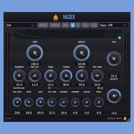
Task: Click the SAT-LINK knob
Action: pyautogui.click(x=52, y=102)
